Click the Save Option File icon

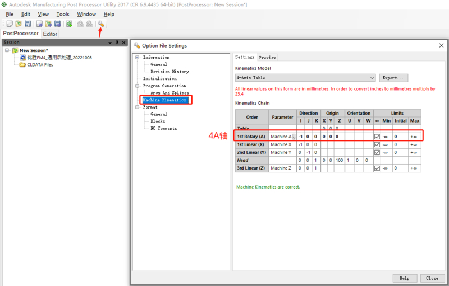(x=57, y=24)
